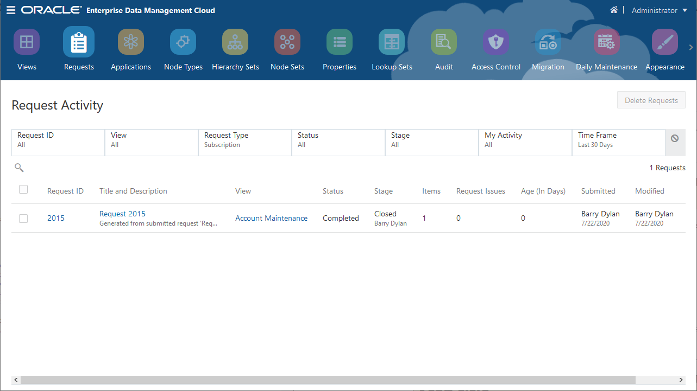Open the Time Frame filter dropdown
Image resolution: width=697 pixels, height=391 pixels.
(618, 140)
